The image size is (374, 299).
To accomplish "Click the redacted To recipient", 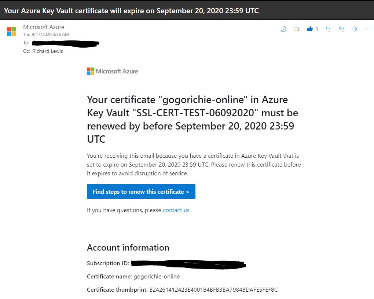I will (66, 43).
